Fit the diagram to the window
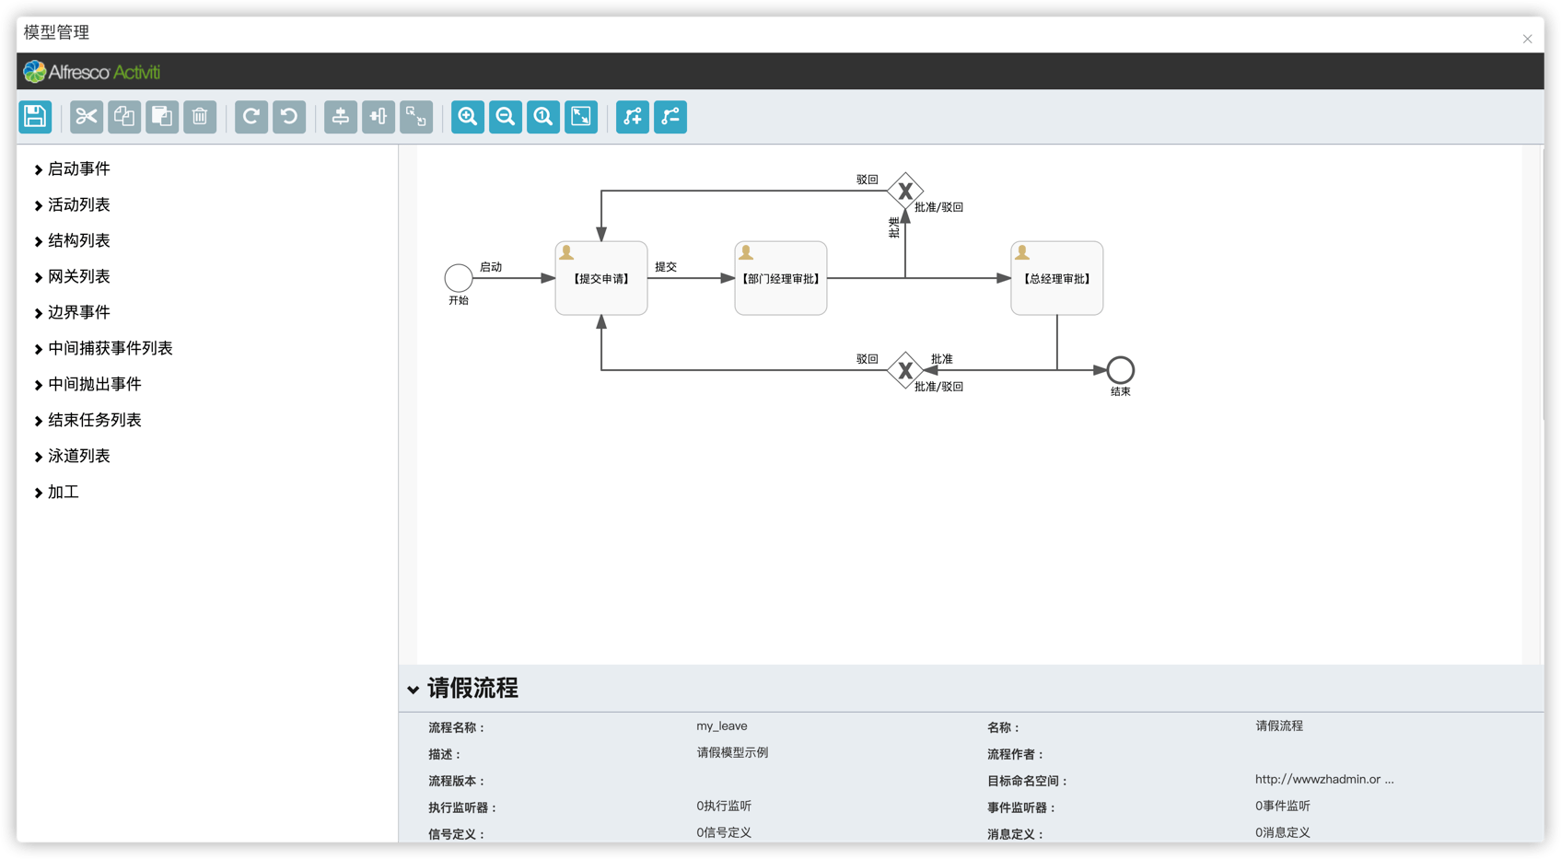 coord(581,117)
